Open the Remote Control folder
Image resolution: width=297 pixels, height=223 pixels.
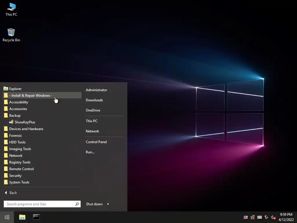[x=42, y=169]
